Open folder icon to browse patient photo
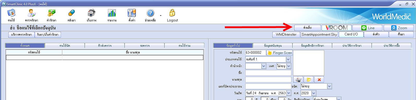Image resolution: width=416 pixels, height=100 pixels. pyautogui.click(x=309, y=80)
